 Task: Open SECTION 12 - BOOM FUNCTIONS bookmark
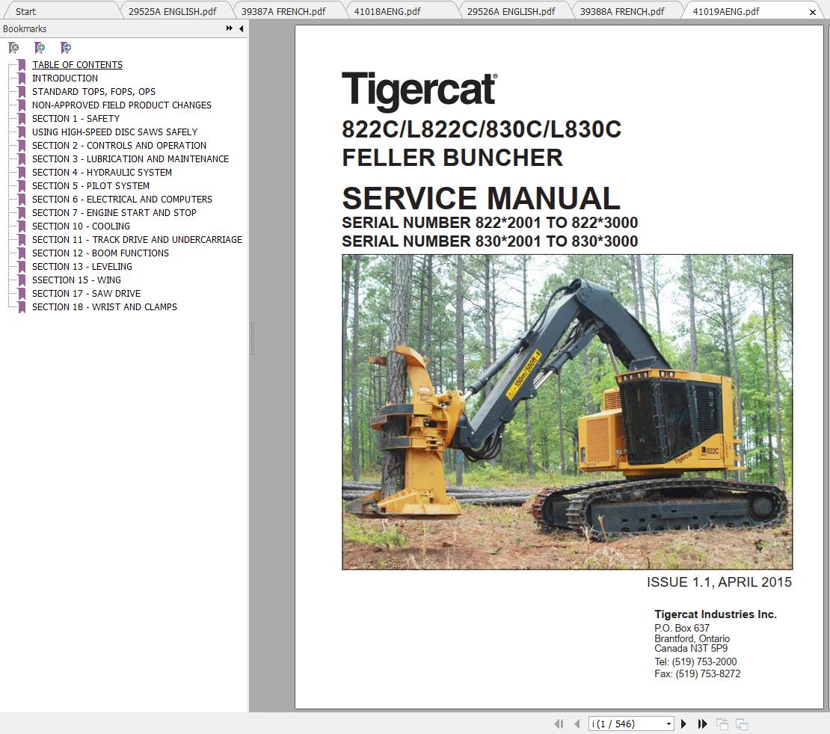pos(101,253)
